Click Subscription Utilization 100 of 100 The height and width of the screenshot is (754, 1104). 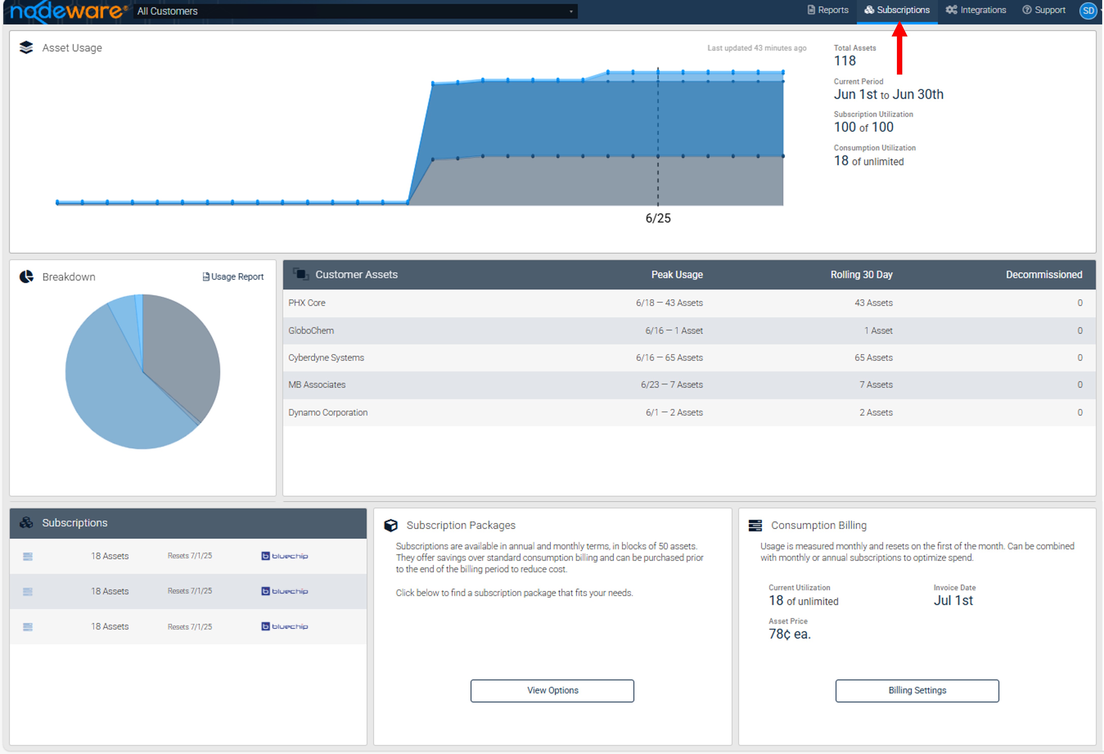tap(864, 127)
